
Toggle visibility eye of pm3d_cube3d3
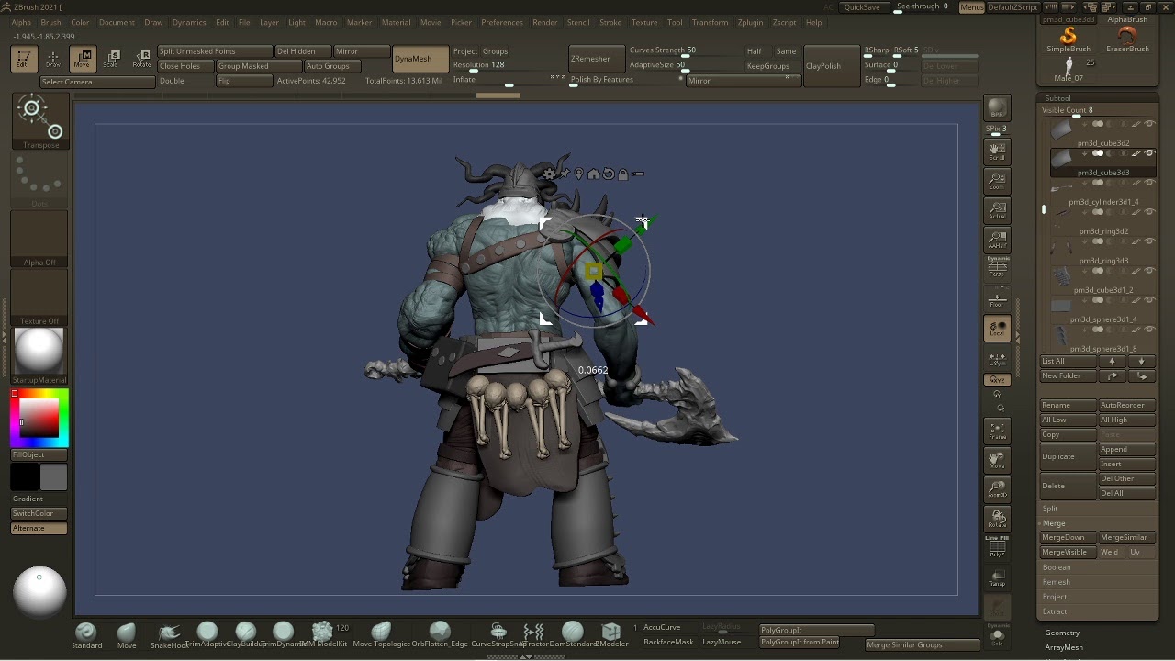pos(1149,153)
